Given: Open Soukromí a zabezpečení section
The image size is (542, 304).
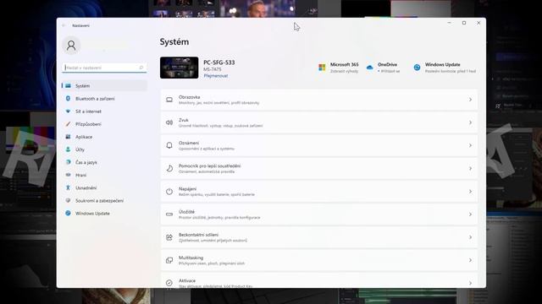Looking at the screenshot, I should 104,200.
